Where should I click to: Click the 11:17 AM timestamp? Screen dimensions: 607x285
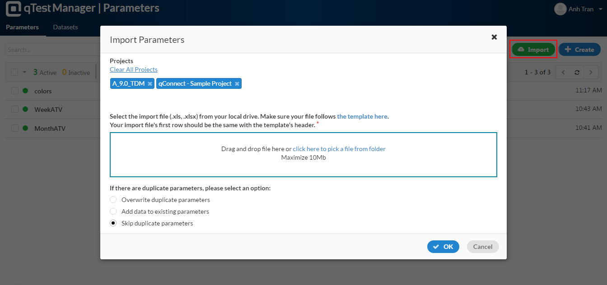(x=588, y=91)
